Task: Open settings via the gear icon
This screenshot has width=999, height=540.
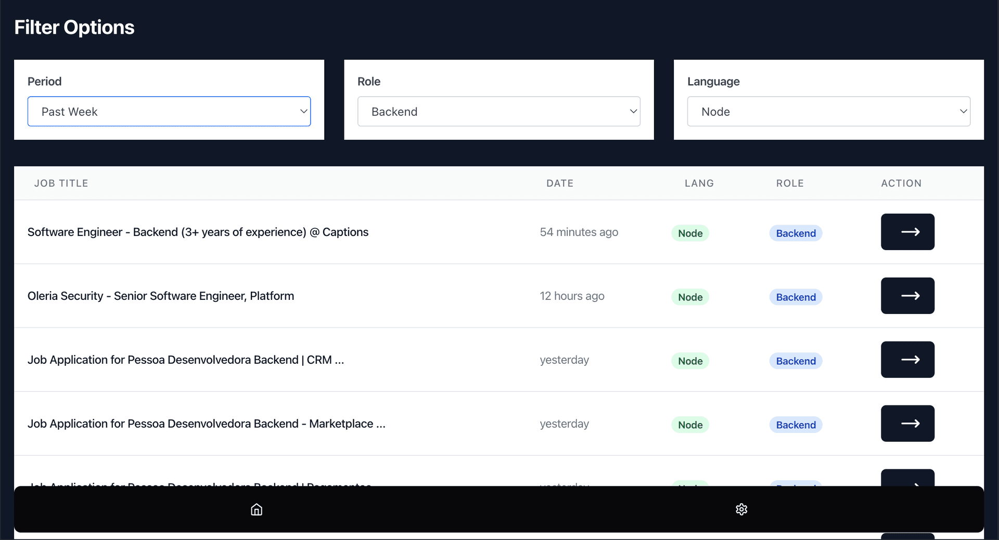Action: pos(741,509)
